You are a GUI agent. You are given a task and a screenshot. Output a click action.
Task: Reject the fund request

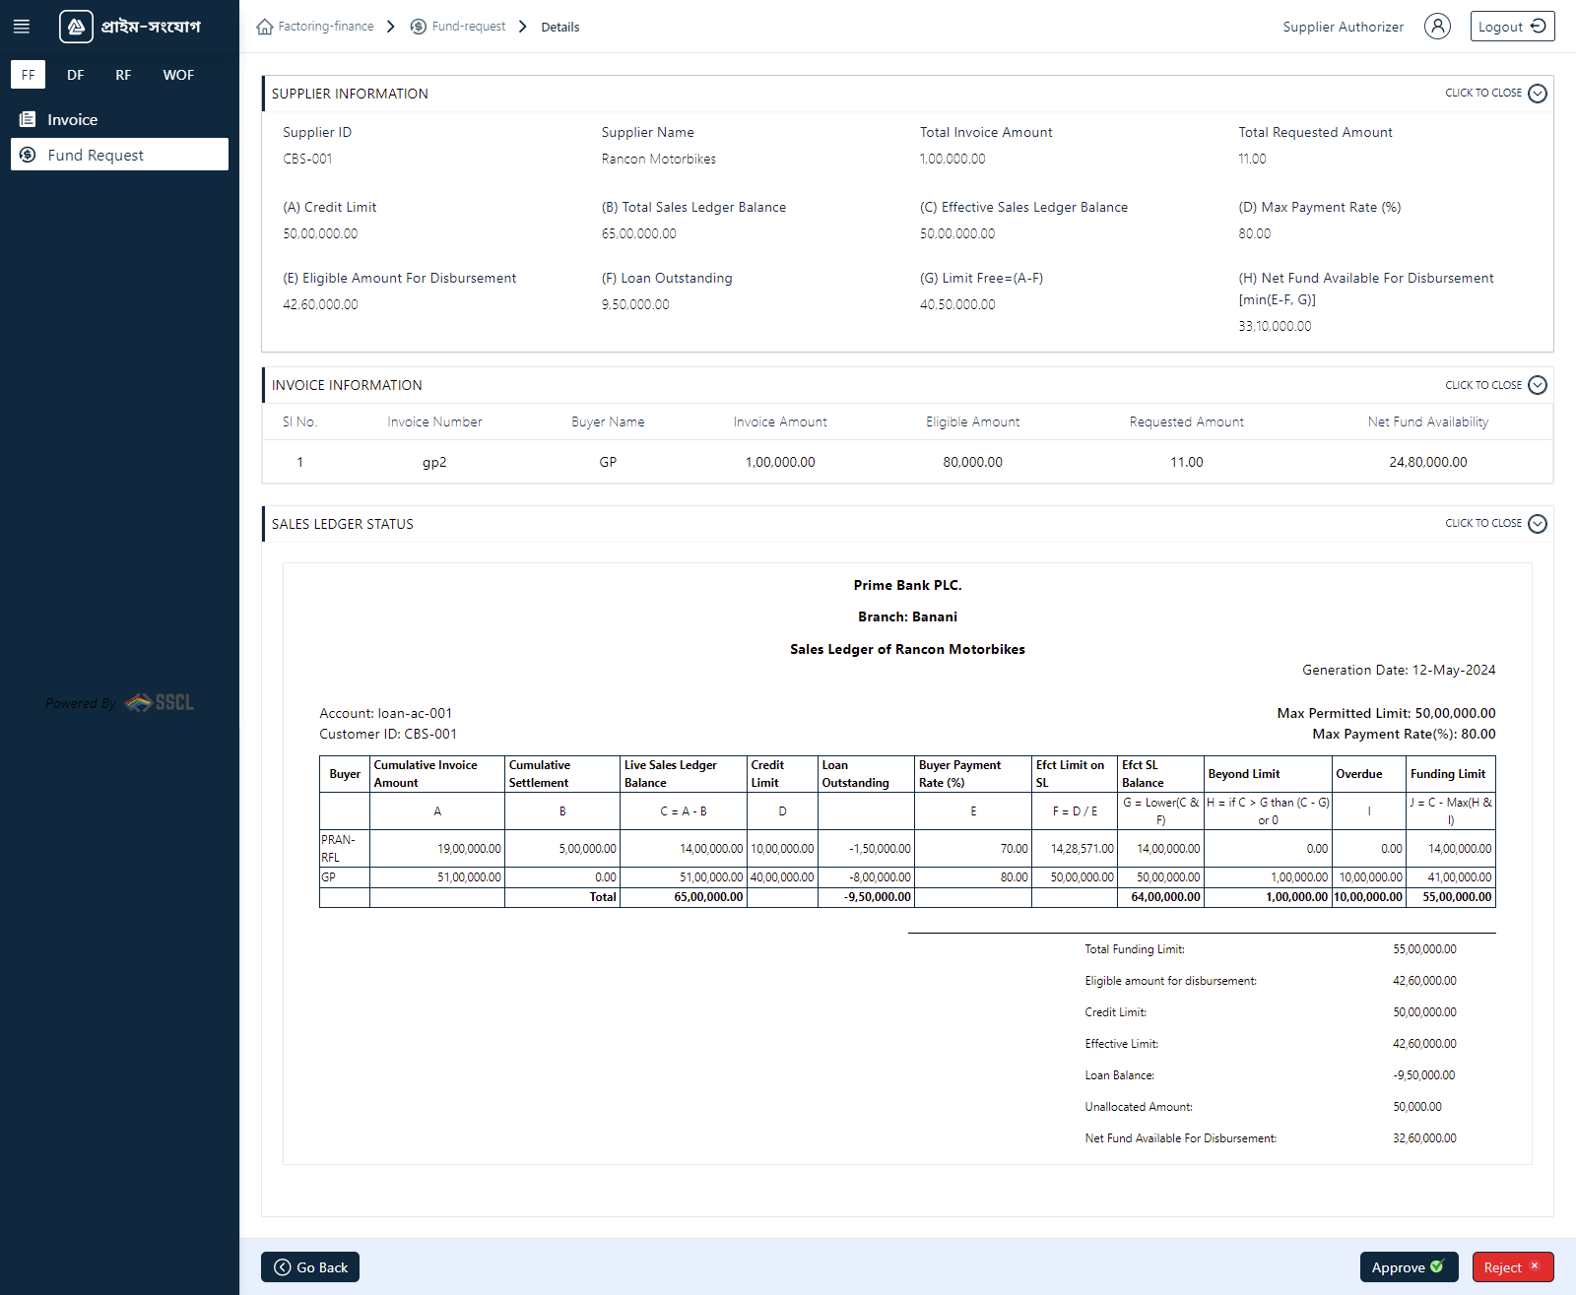[x=1513, y=1267]
